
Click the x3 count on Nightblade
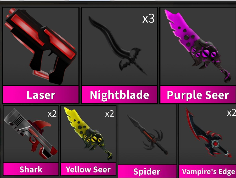pyautogui.click(x=148, y=19)
